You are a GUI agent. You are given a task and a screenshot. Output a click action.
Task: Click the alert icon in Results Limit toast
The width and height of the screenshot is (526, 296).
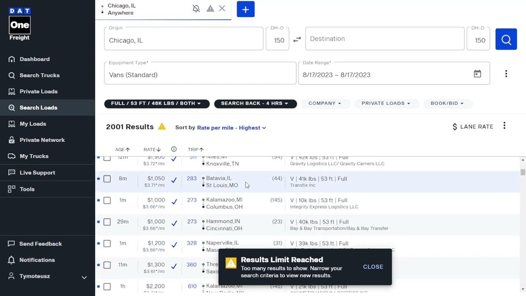point(231,263)
